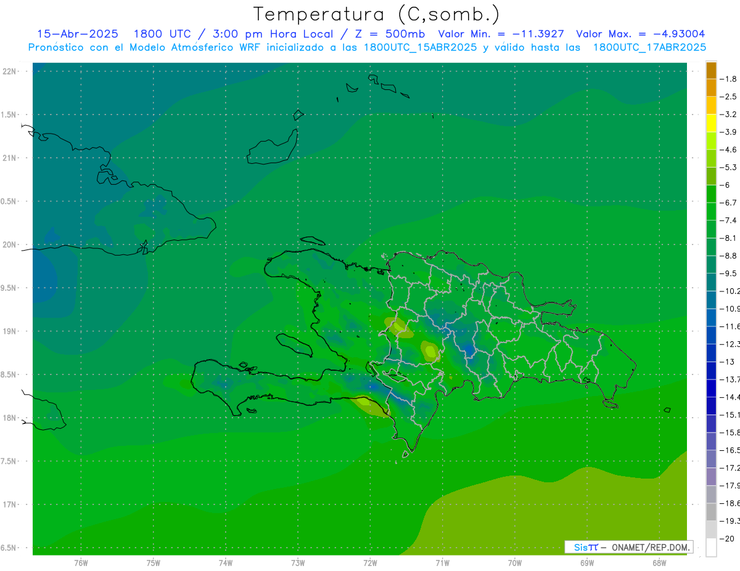Click the "-8.1" legend value
Screen dimensions: 740x571
pyautogui.click(x=728, y=238)
